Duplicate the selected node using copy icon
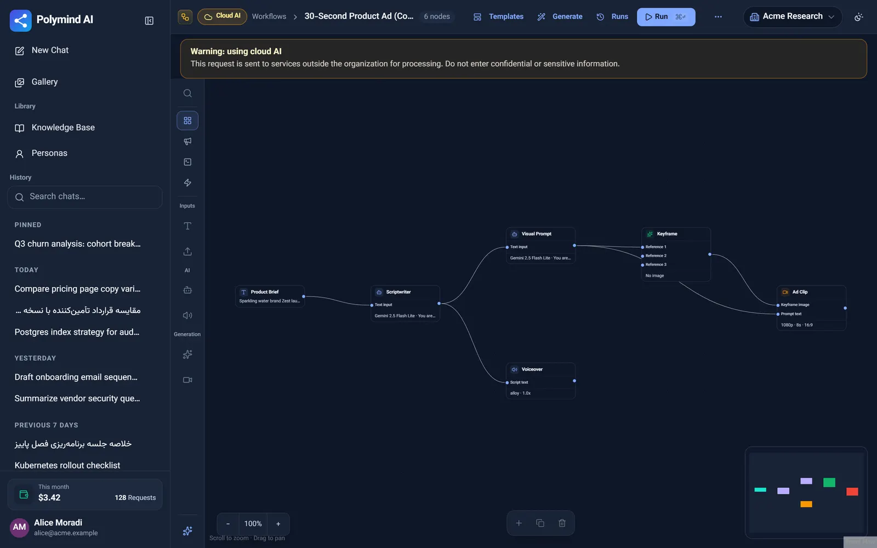This screenshot has height=548, width=877. (x=540, y=523)
